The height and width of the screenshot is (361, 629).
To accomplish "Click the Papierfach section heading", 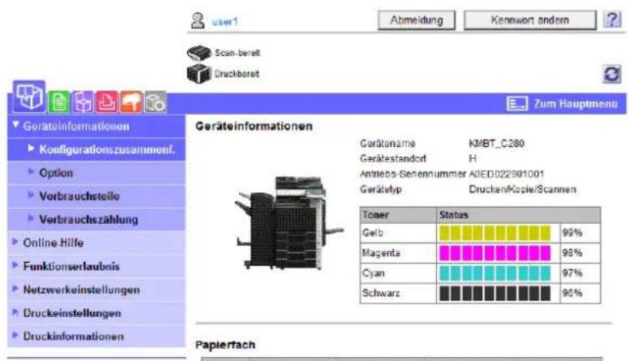I will [x=225, y=345].
